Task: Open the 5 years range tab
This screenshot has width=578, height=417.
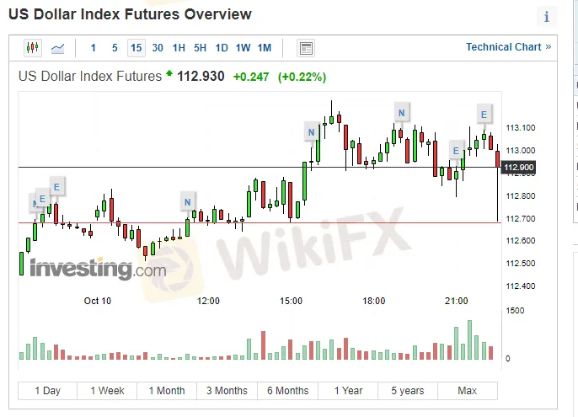Action: tap(408, 391)
